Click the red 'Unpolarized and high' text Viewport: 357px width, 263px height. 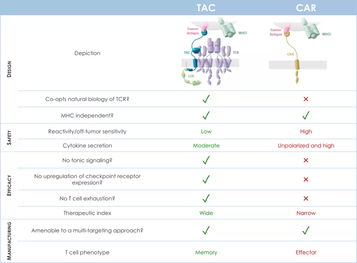coord(306,146)
